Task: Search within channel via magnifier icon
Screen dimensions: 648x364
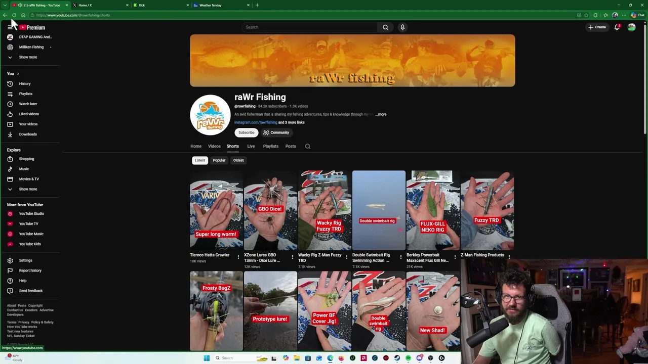Action: [308, 146]
